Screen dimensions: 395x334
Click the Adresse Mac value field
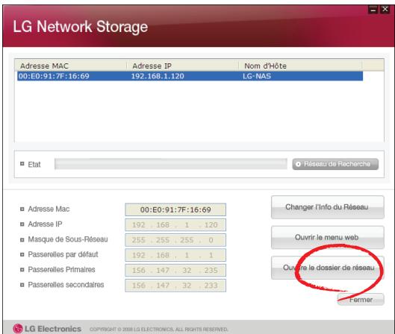click(175, 209)
